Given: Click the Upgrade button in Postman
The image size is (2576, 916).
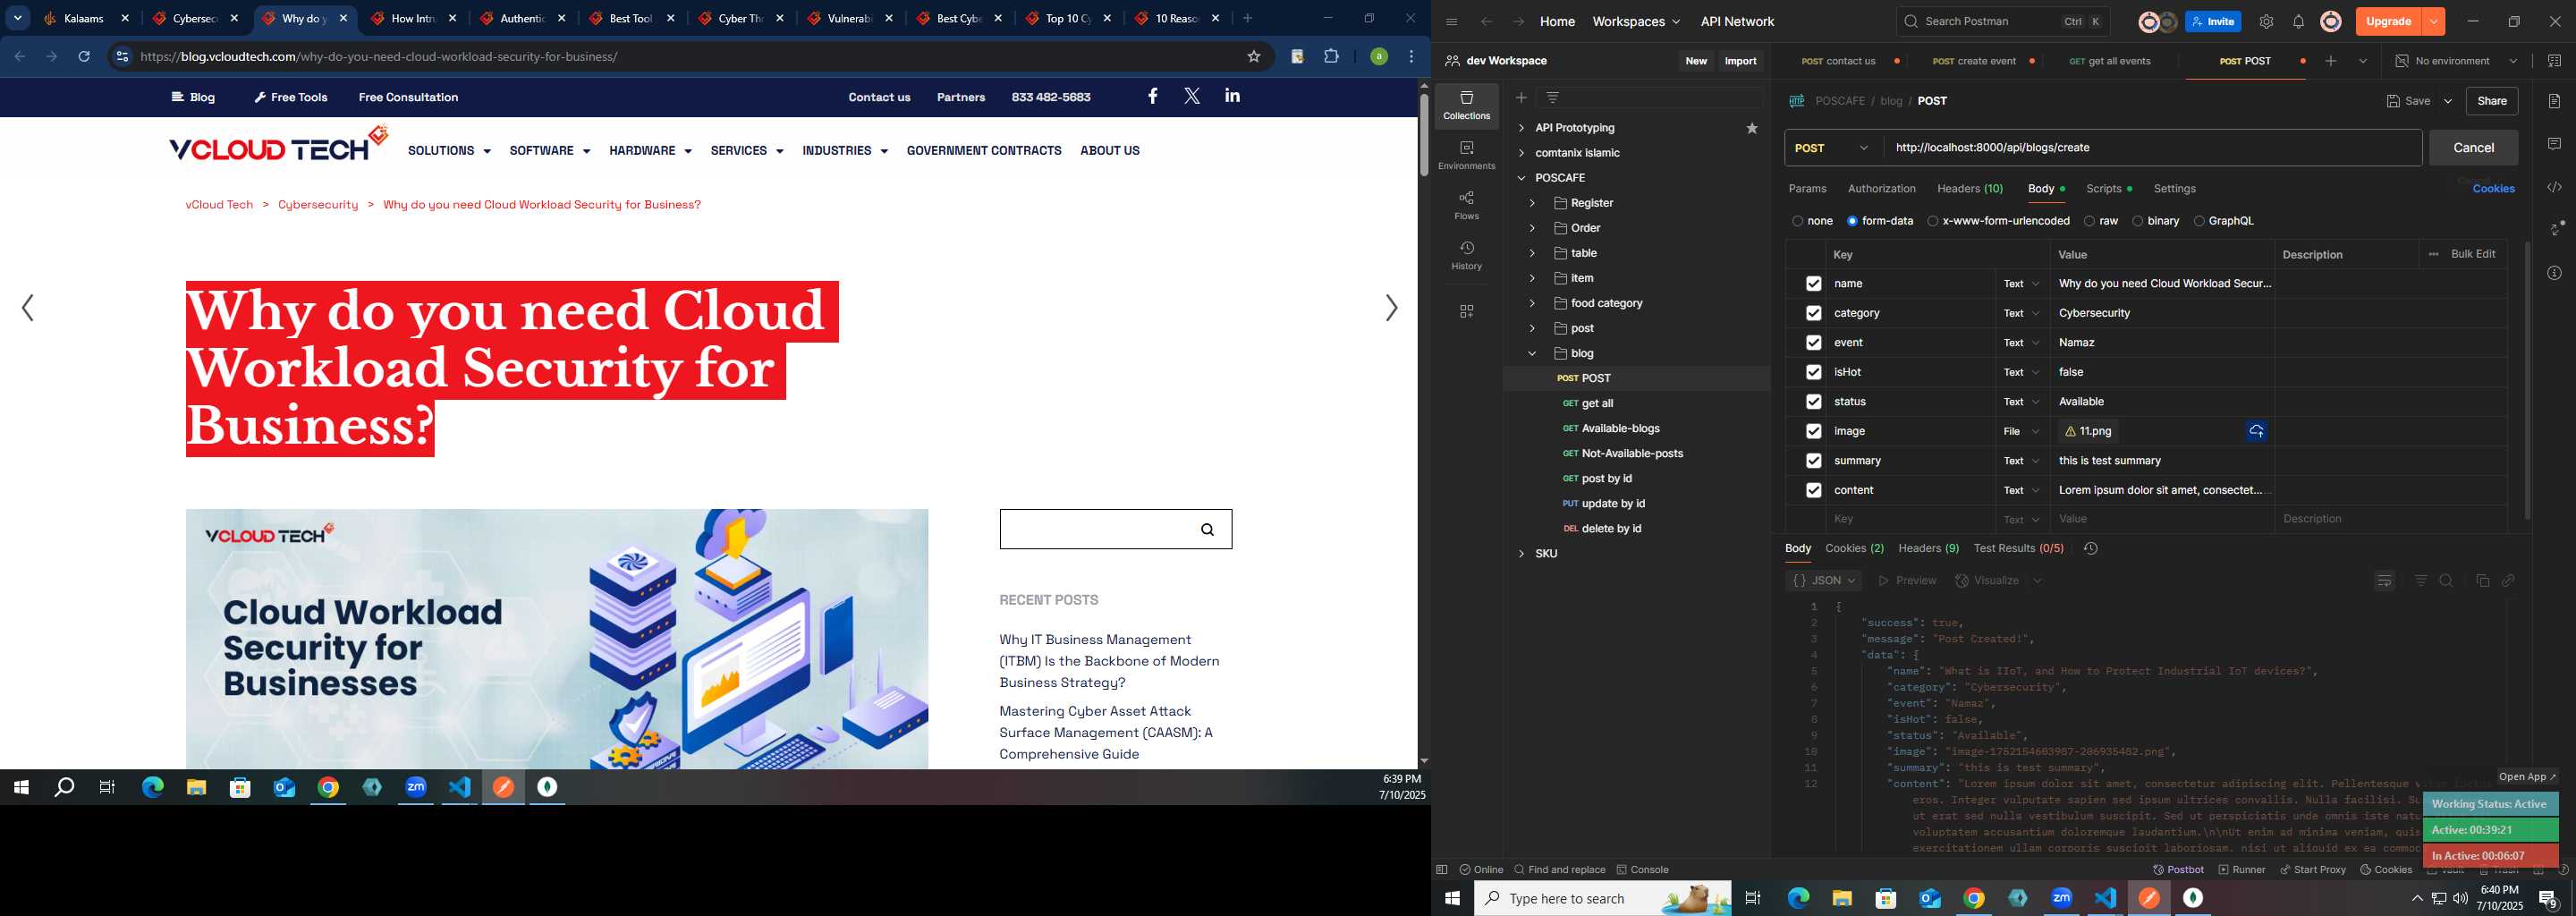Looking at the screenshot, I should 2388,21.
